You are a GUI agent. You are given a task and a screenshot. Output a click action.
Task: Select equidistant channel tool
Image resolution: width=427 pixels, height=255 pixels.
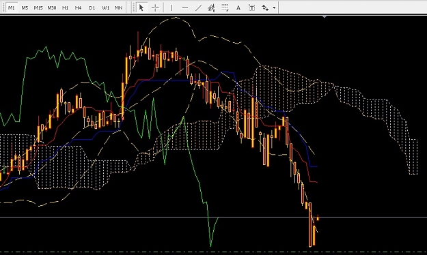(212, 7)
